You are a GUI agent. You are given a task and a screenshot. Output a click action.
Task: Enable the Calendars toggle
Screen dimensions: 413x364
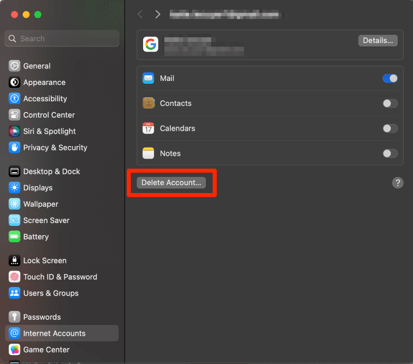[x=390, y=129]
